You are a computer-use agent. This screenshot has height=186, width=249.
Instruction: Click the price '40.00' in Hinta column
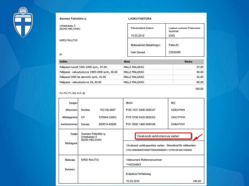(x=200, y=72)
